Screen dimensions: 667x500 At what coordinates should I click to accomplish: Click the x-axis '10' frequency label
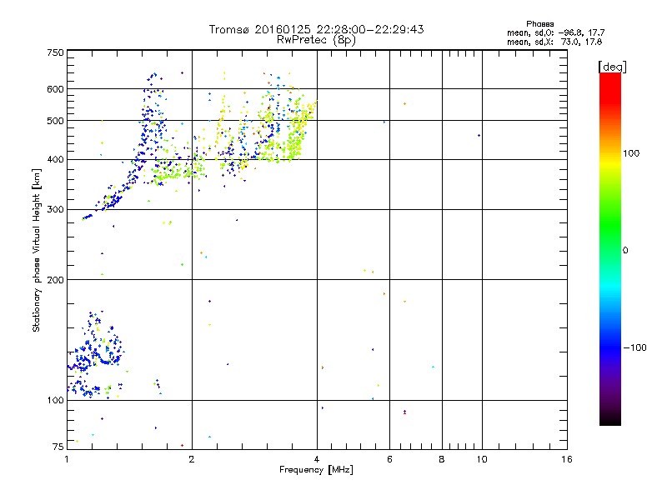pos(482,459)
